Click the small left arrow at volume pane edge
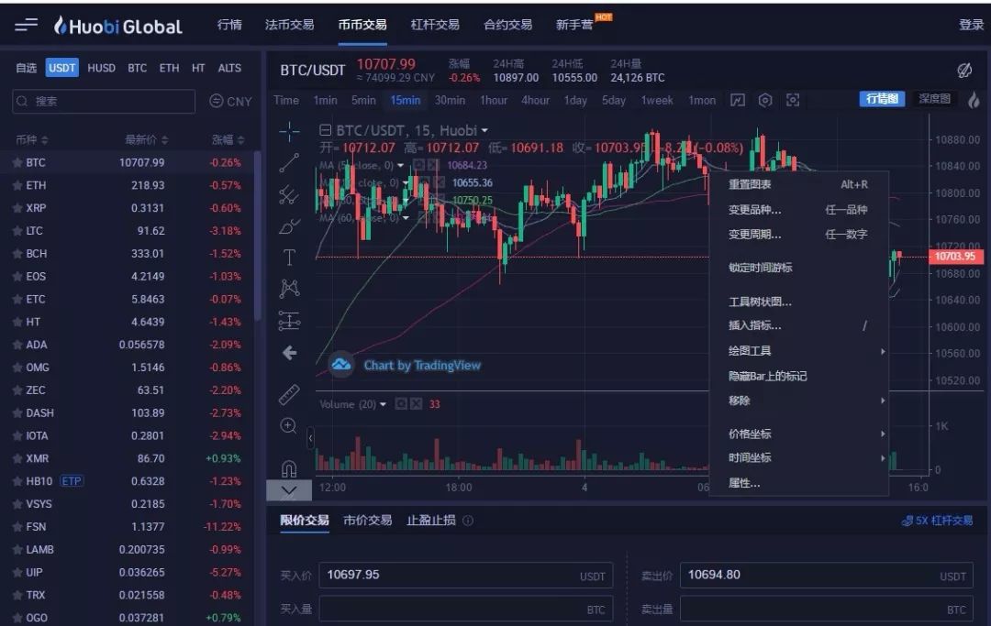Viewport: 991px width, 626px height. 310,438
